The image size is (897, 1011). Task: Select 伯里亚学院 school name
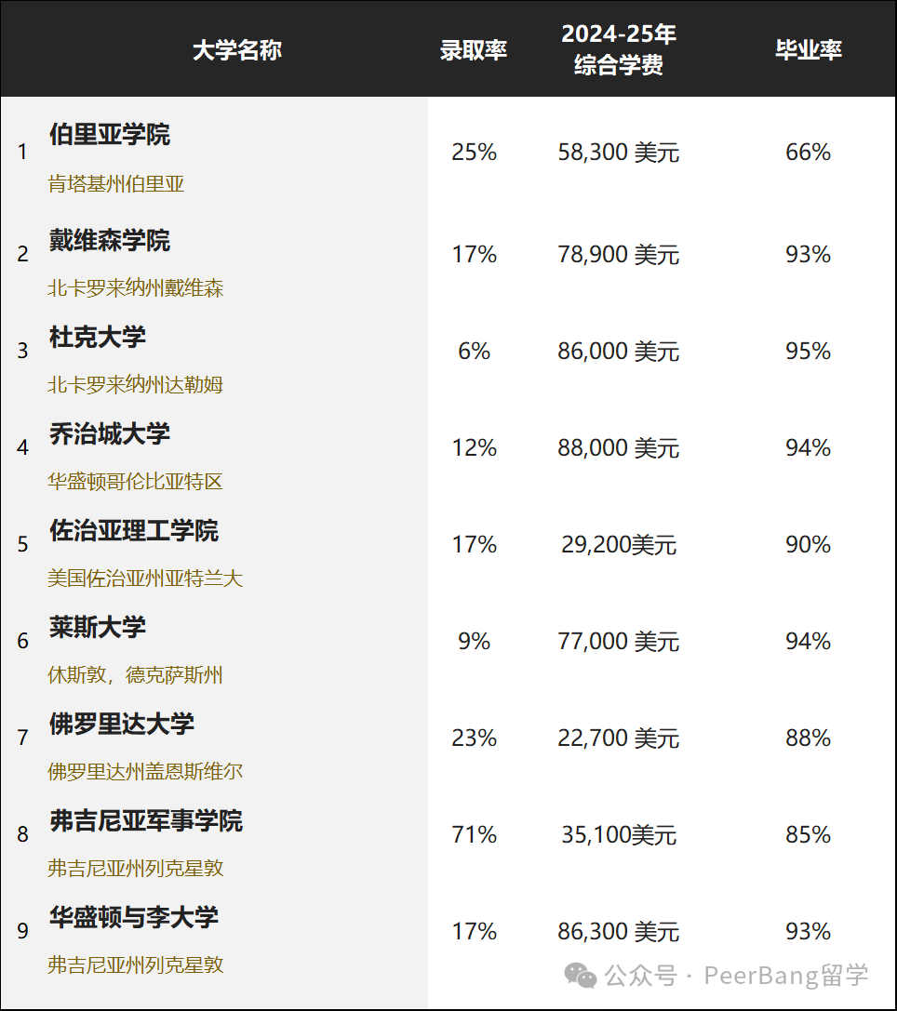[110, 134]
